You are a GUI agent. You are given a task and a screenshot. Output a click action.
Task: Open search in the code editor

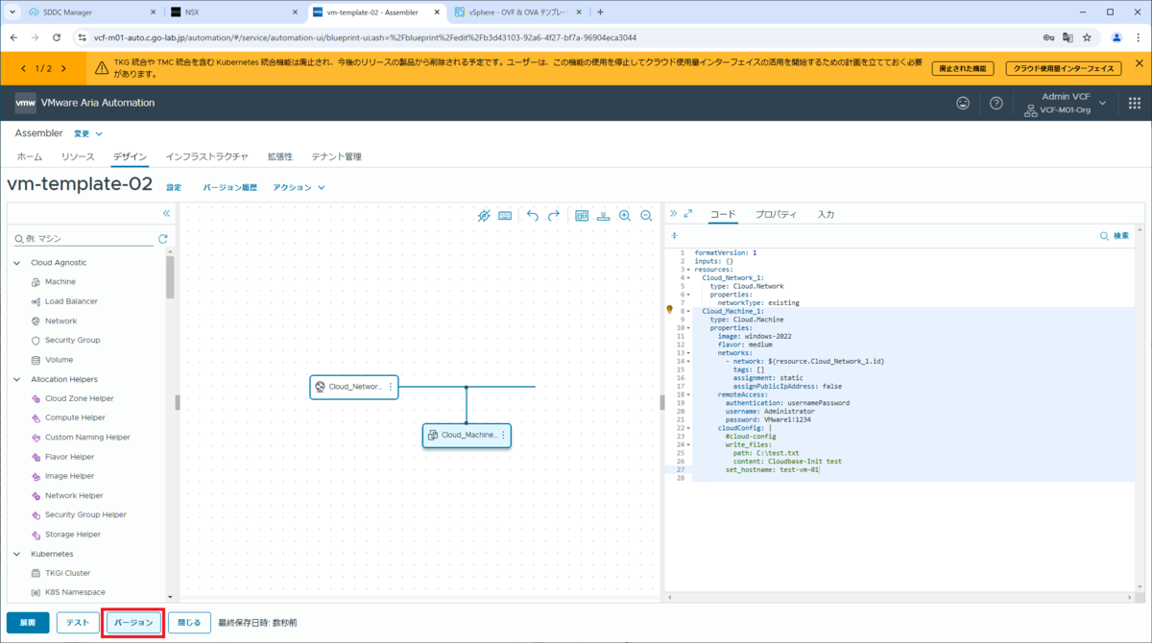coord(1114,235)
